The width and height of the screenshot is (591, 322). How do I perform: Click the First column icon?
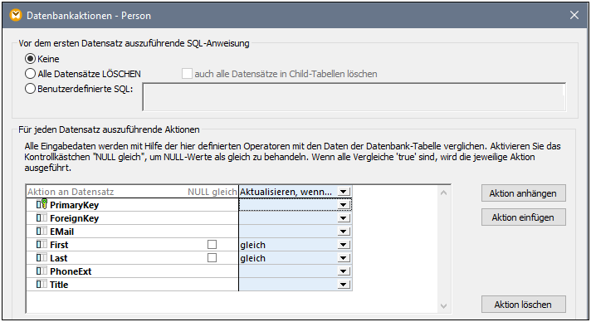point(42,244)
